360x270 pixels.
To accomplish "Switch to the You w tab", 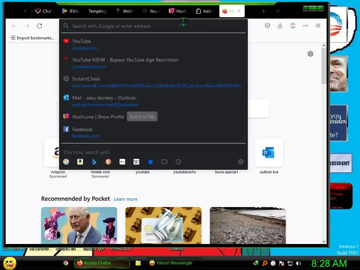I will tap(152, 11).
